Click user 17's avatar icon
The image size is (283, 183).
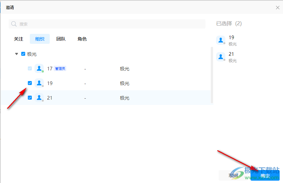point(39,68)
